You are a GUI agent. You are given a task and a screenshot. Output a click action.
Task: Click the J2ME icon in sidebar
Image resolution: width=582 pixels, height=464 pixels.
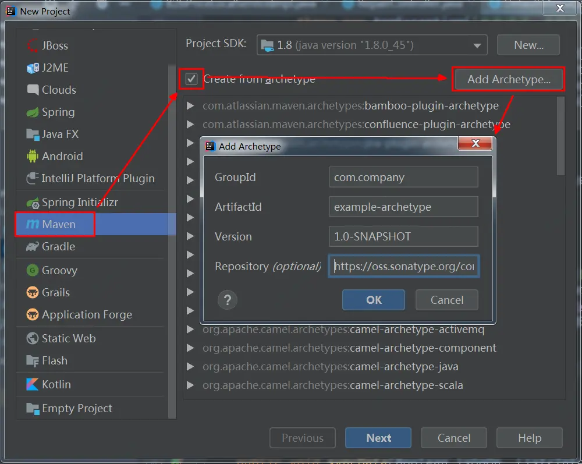point(32,68)
